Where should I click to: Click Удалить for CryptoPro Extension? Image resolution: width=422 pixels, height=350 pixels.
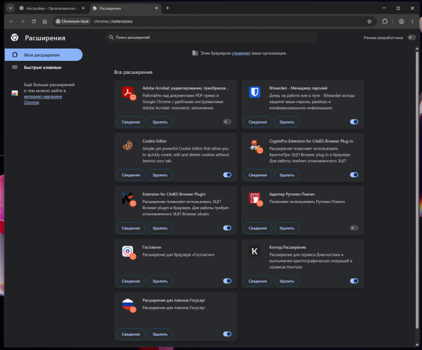(287, 175)
